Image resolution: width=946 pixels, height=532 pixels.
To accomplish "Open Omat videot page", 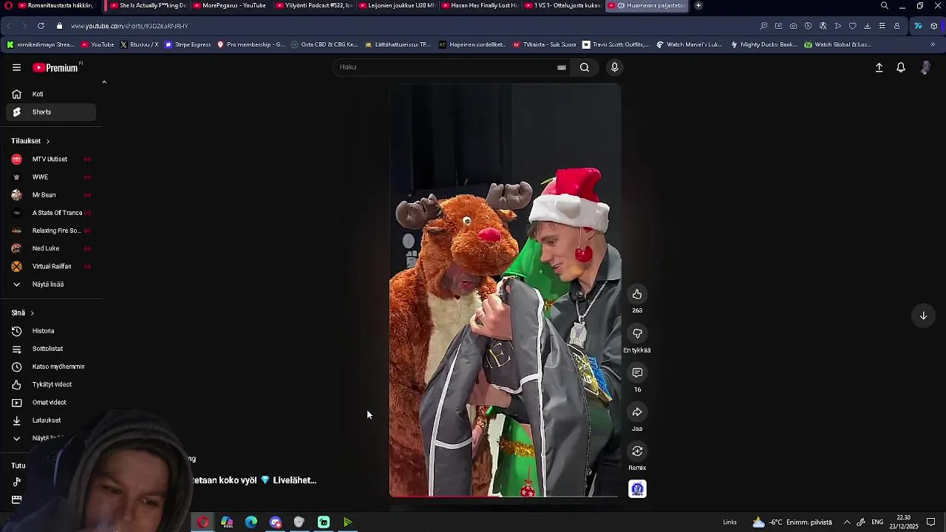I will coord(51,402).
